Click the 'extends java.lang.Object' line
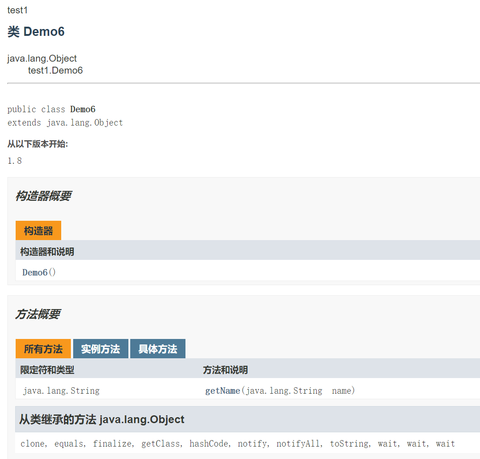Viewport: 480px width, 459px height. tap(65, 123)
